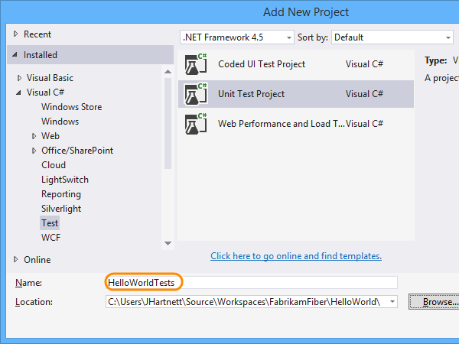
Task: Click the Unit Test Project flask icon
Action: pos(196,94)
